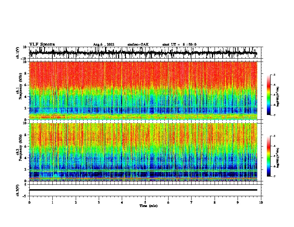
Task: Click the 6 kHz tick on ch.2 frequency axis
Action: (26, 147)
